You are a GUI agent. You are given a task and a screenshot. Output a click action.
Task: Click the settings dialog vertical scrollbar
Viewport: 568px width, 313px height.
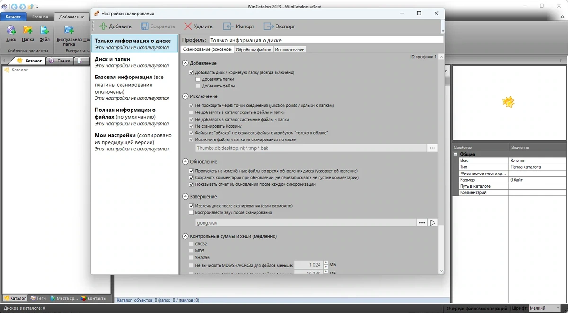click(x=441, y=163)
